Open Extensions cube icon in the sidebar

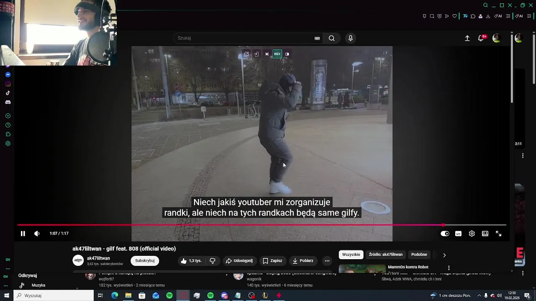(8, 134)
